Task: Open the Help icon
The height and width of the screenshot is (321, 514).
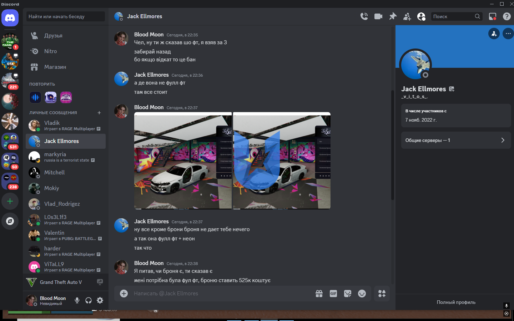Action: click(x=507, y=16)
